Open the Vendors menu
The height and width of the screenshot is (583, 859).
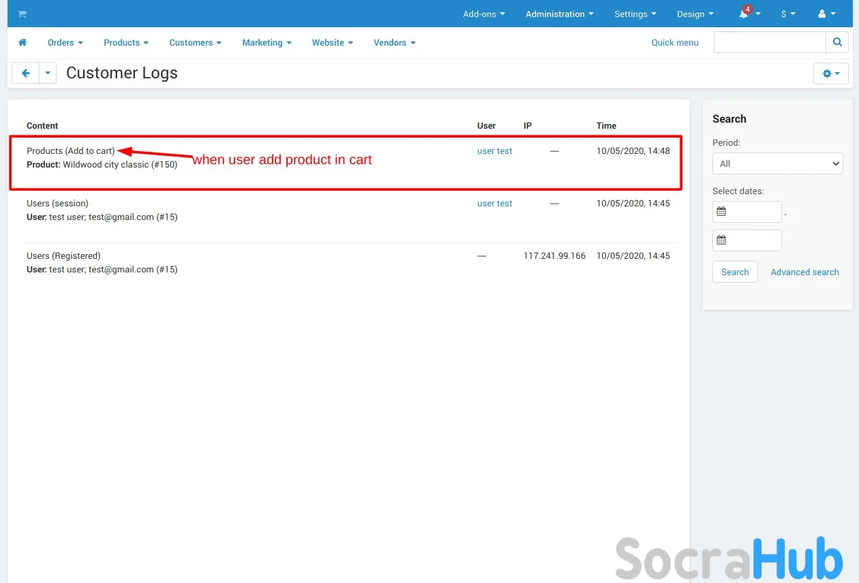click(x=394, y=42)
